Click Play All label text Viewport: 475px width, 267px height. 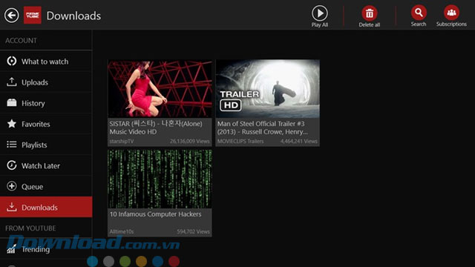320,24
